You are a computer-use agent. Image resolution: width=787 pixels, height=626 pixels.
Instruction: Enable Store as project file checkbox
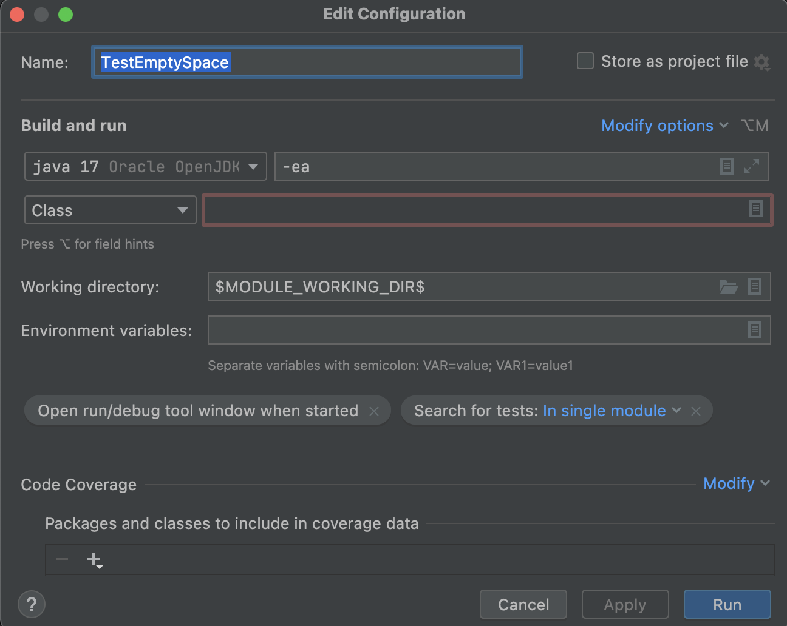coord(585,61)
